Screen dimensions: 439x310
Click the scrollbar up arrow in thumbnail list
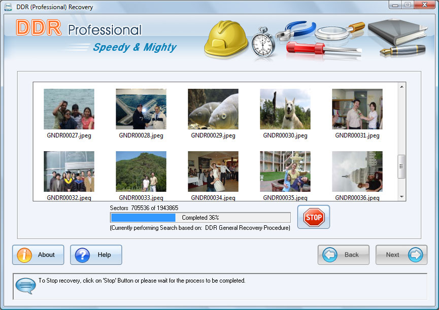401,87
